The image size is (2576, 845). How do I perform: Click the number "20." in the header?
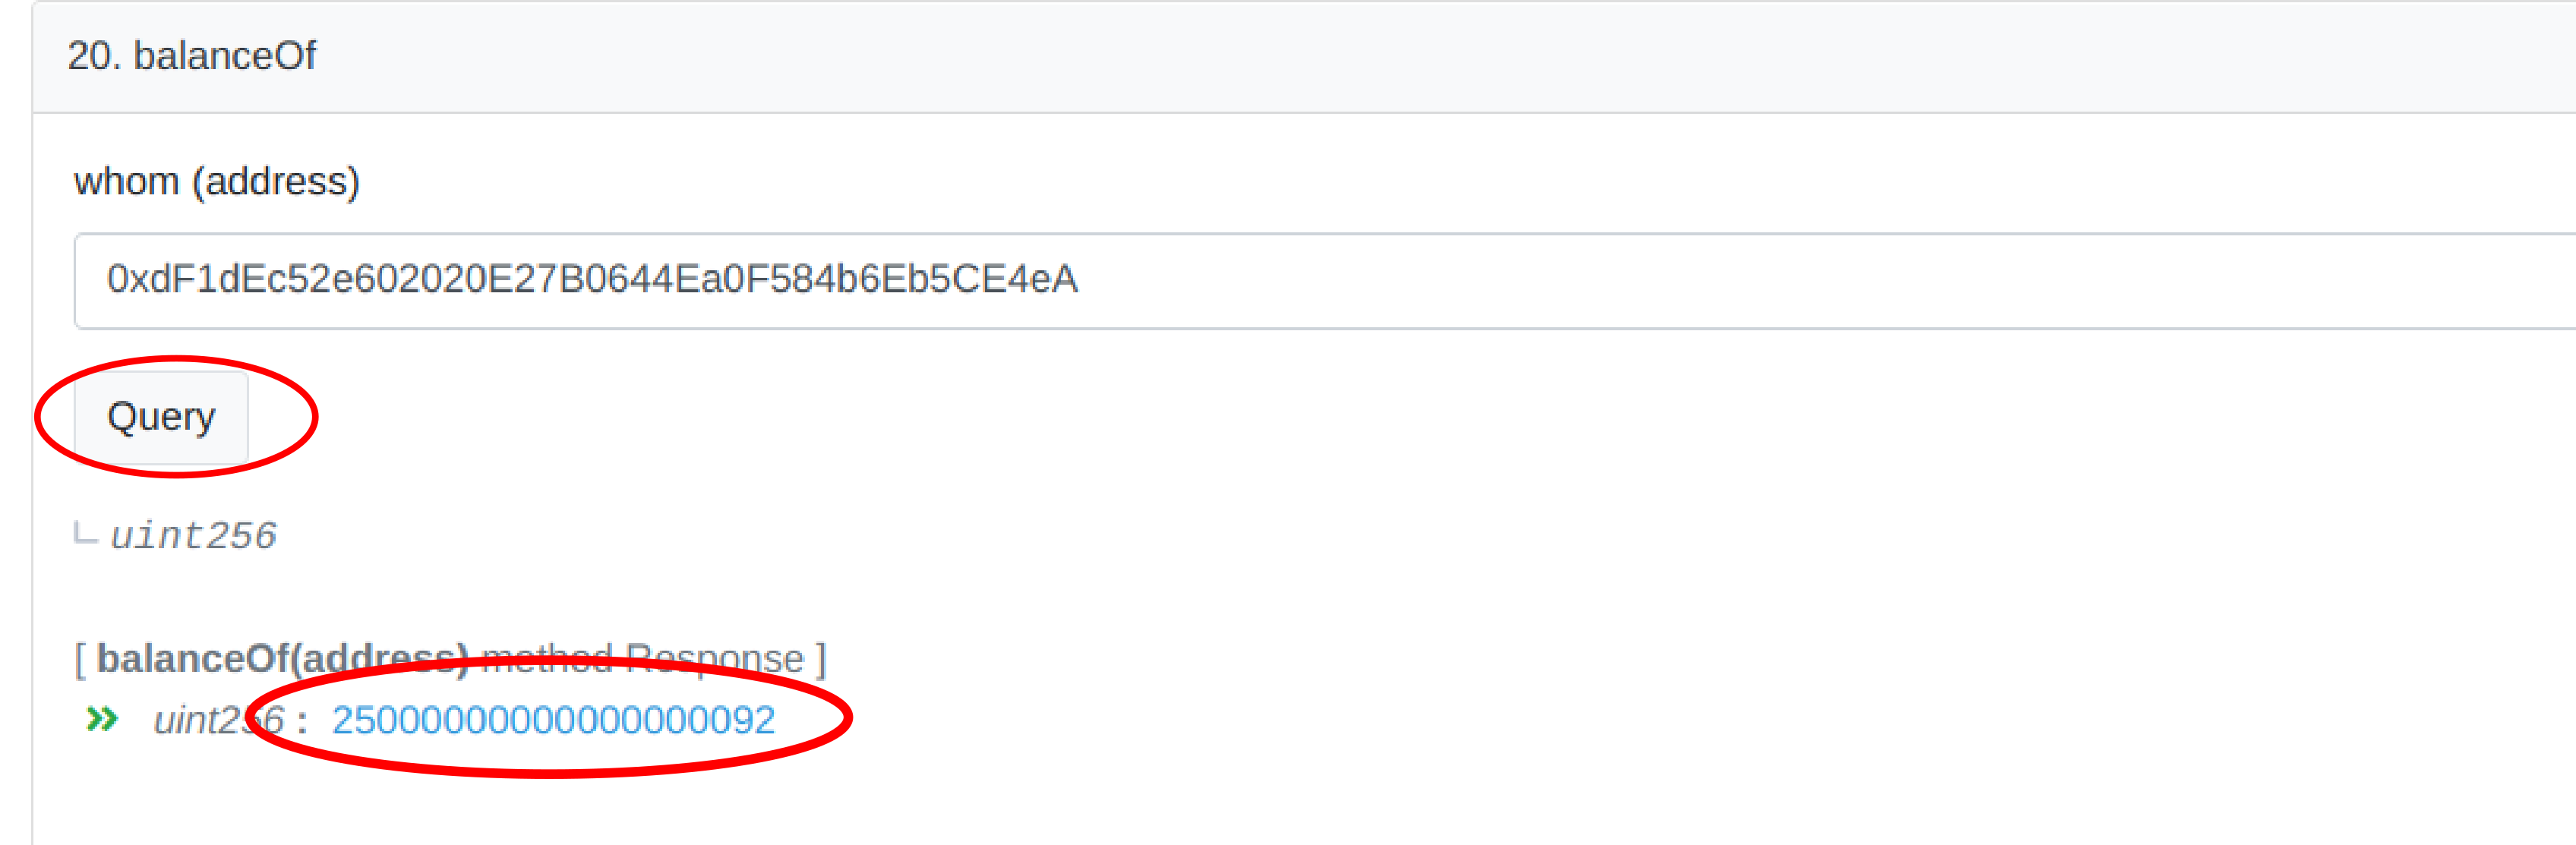[94, 56]
